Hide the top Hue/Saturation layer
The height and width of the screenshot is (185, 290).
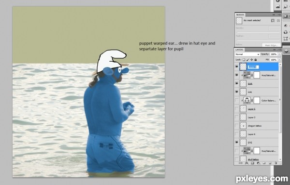237,75
